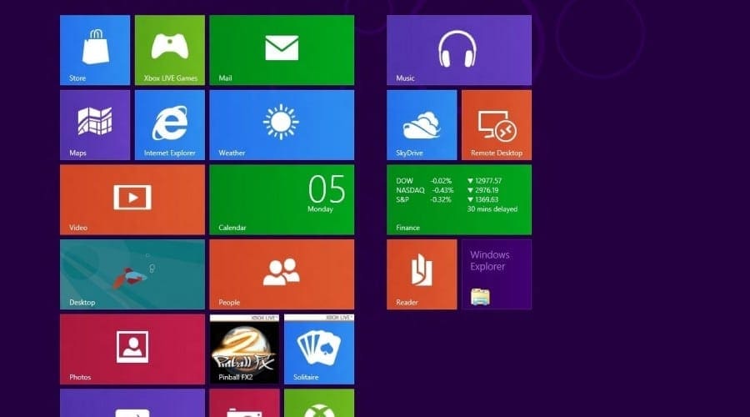This screenshot has width=750, height=417.
Task: Launch Xbox LIVE Games tile
Action: coord(170,50)
